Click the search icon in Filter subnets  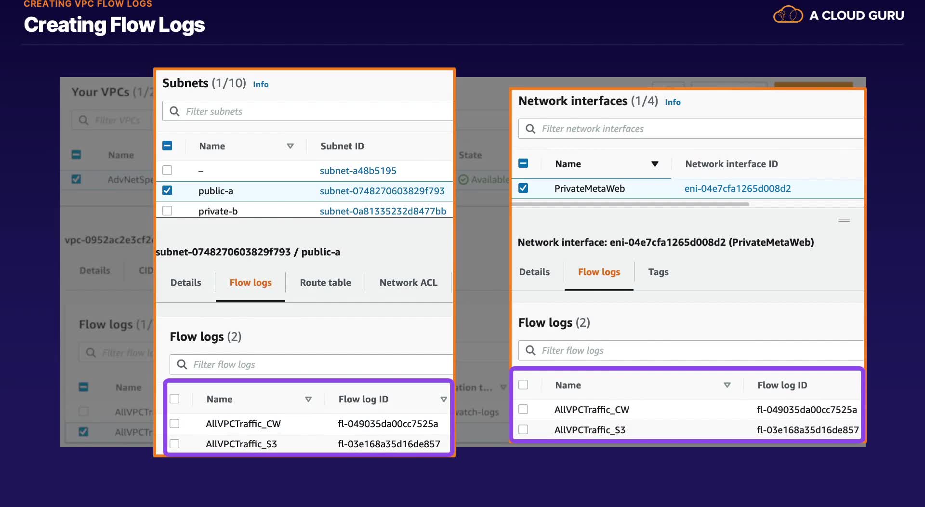click(x=174, y=111)
